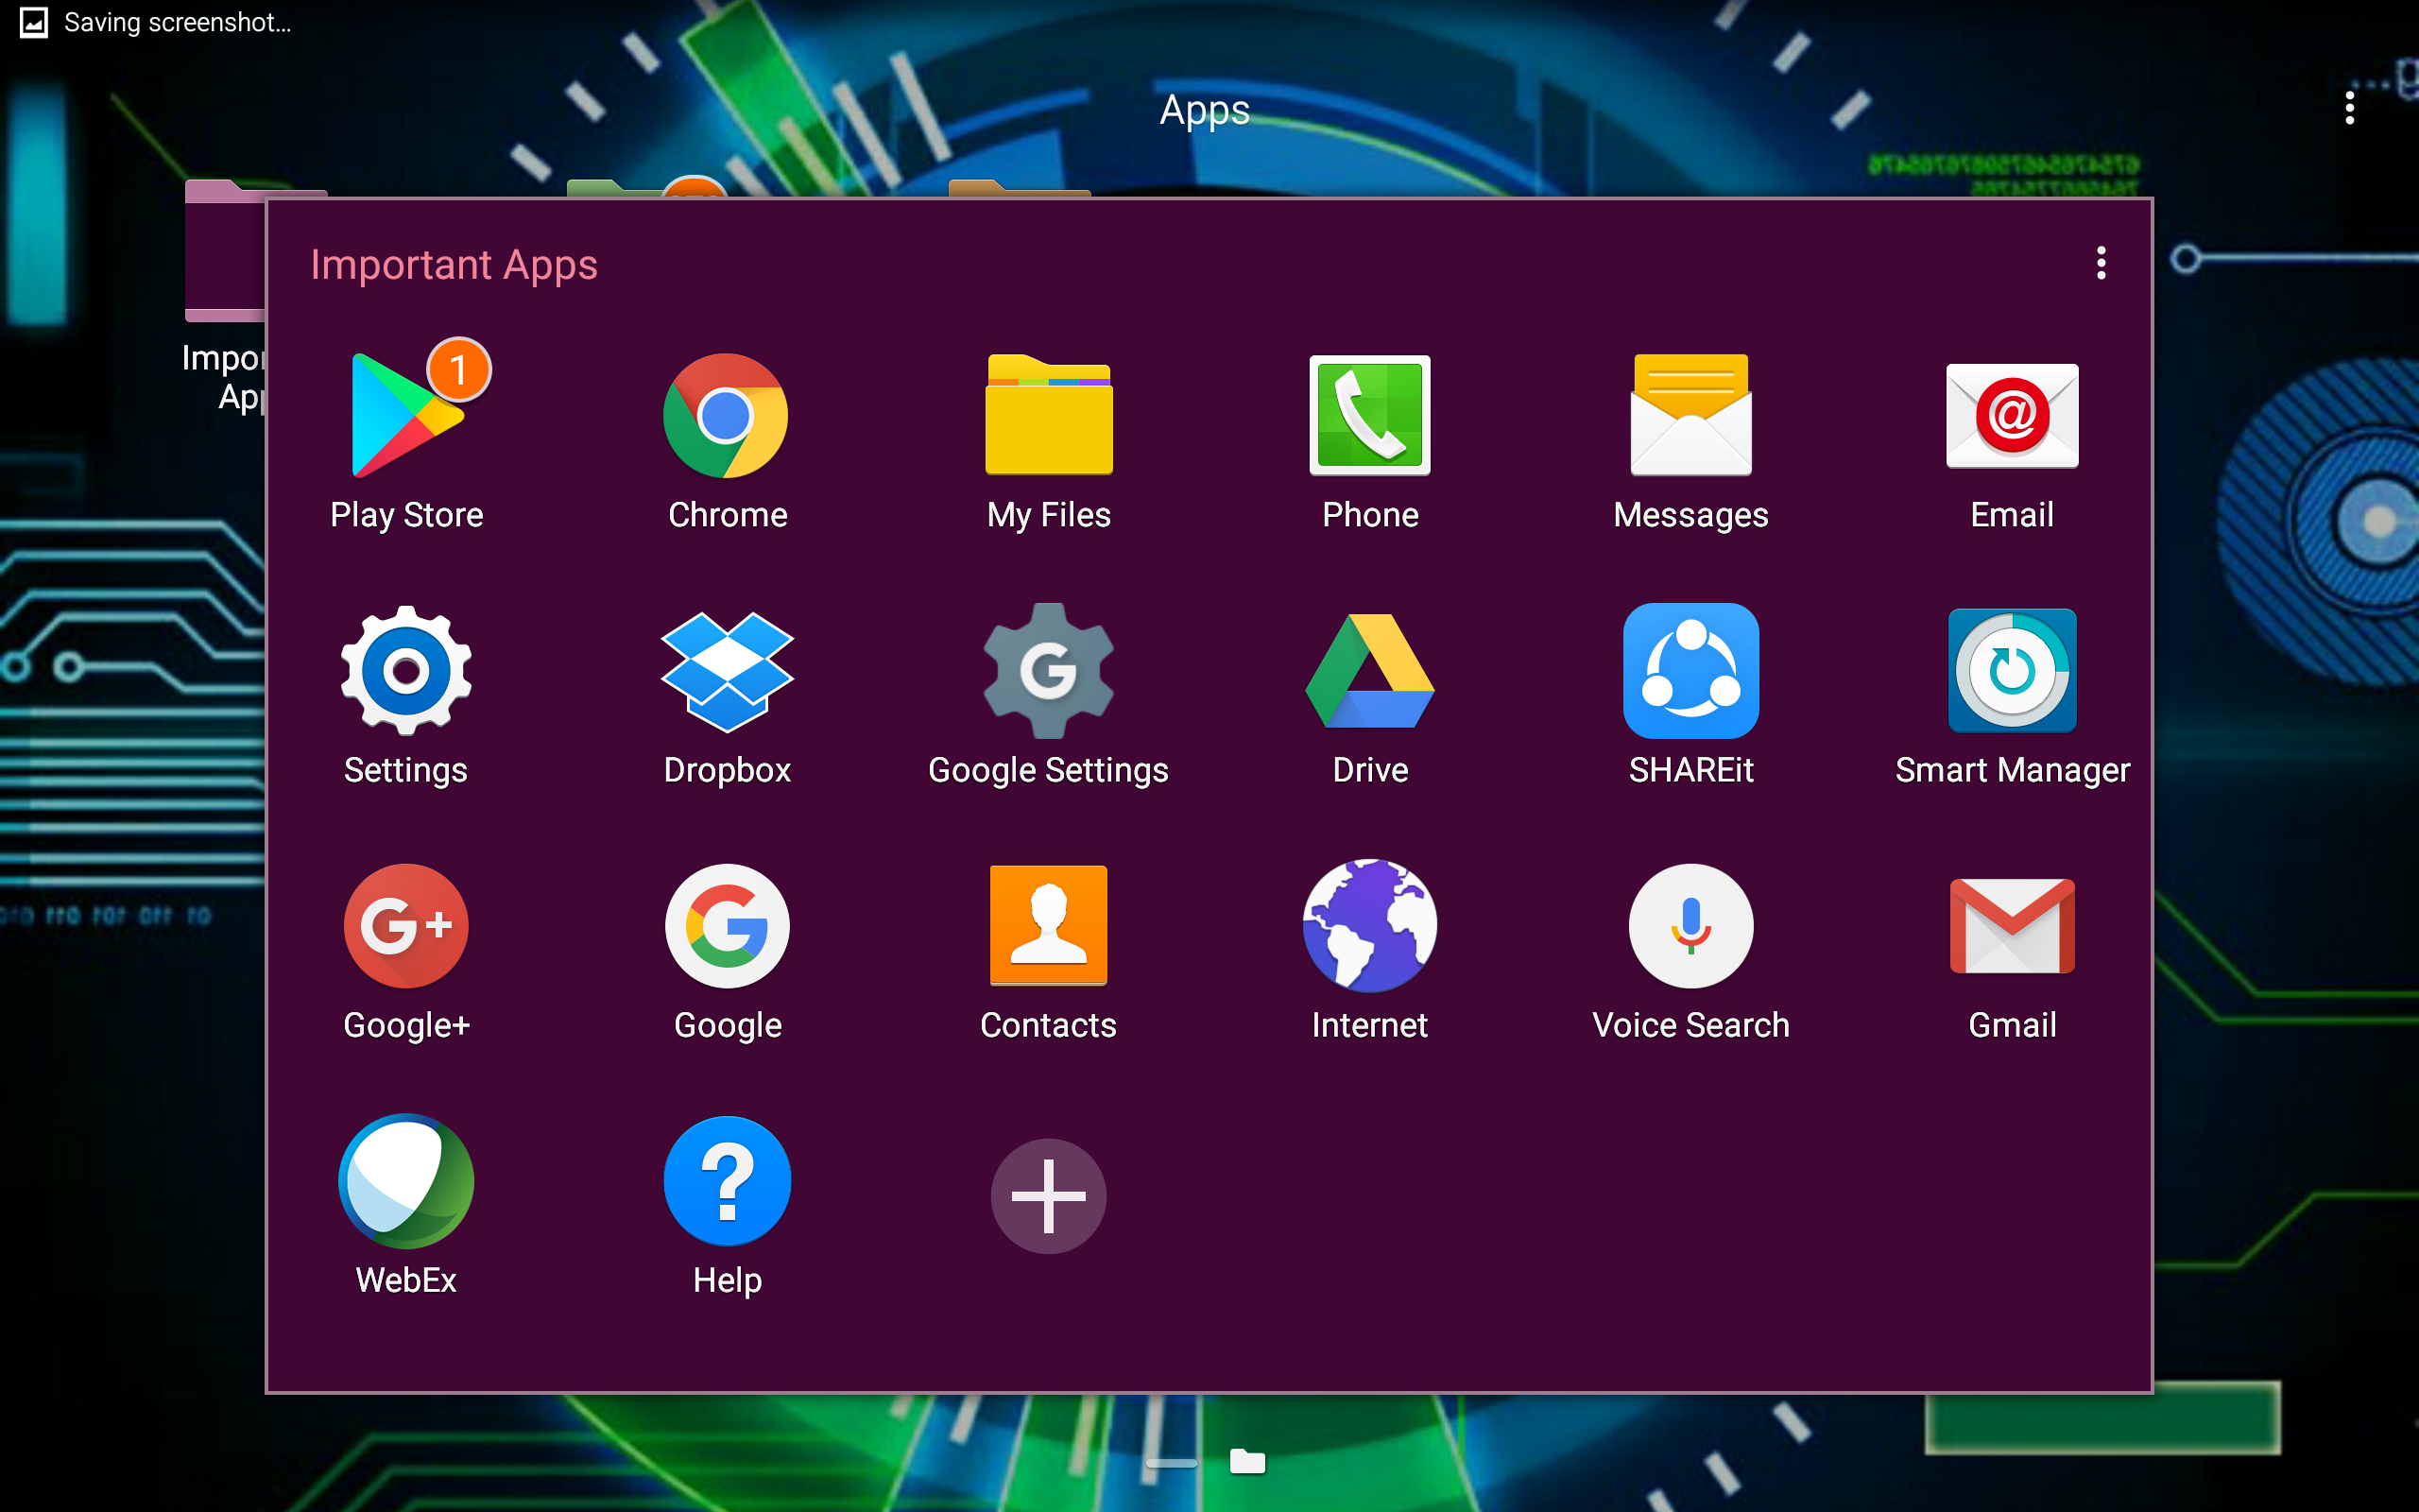This screenshot has height=1512, width=2419.
Task: Tap the Saving screenshot notification icon
Action: click(x=34, y=22)
